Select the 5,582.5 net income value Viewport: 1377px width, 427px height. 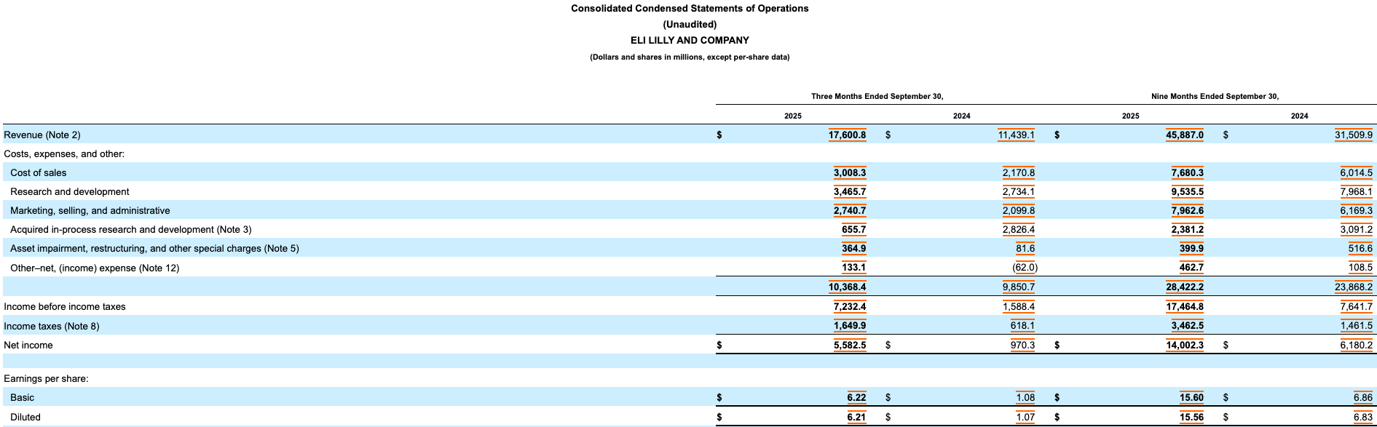click(x=849, y=345)
